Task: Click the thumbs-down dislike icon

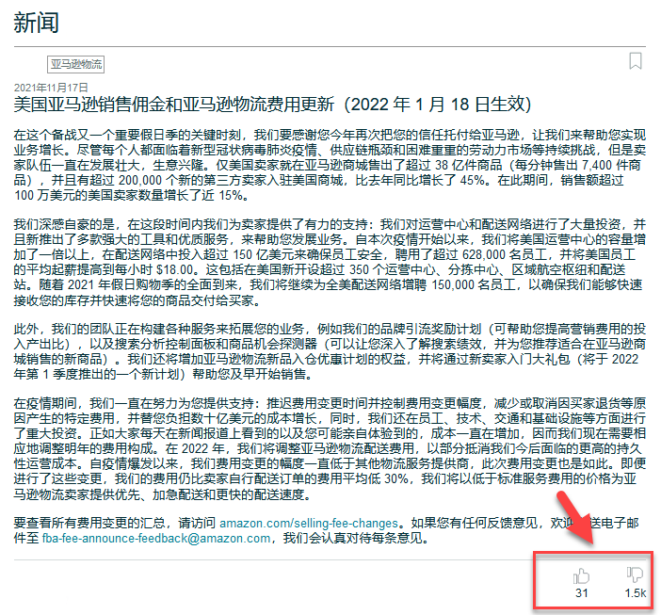Action: [635, 575]
